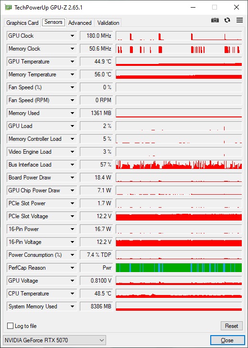Click the Board Power Draw value 18.4 W
The height and width of the screenshot is (348, 248).
coord(96,177)
